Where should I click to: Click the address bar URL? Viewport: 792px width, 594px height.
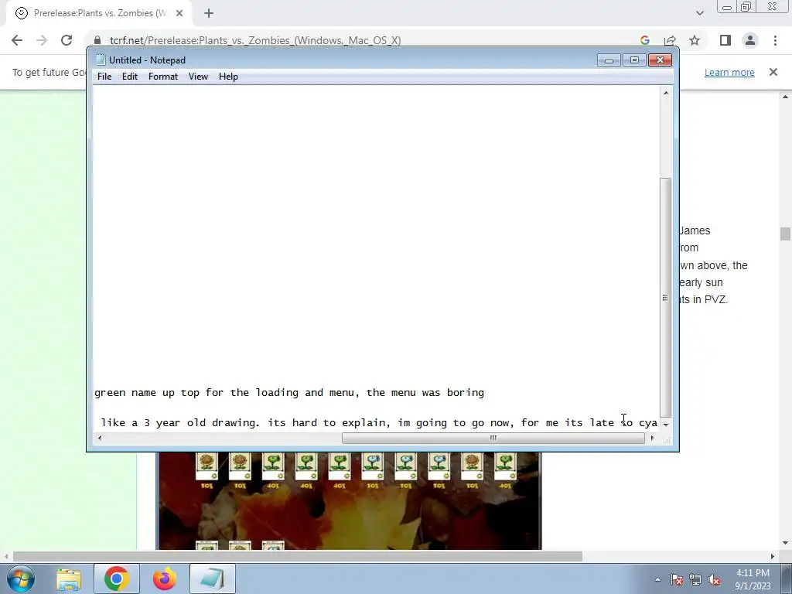coord(255,40)
